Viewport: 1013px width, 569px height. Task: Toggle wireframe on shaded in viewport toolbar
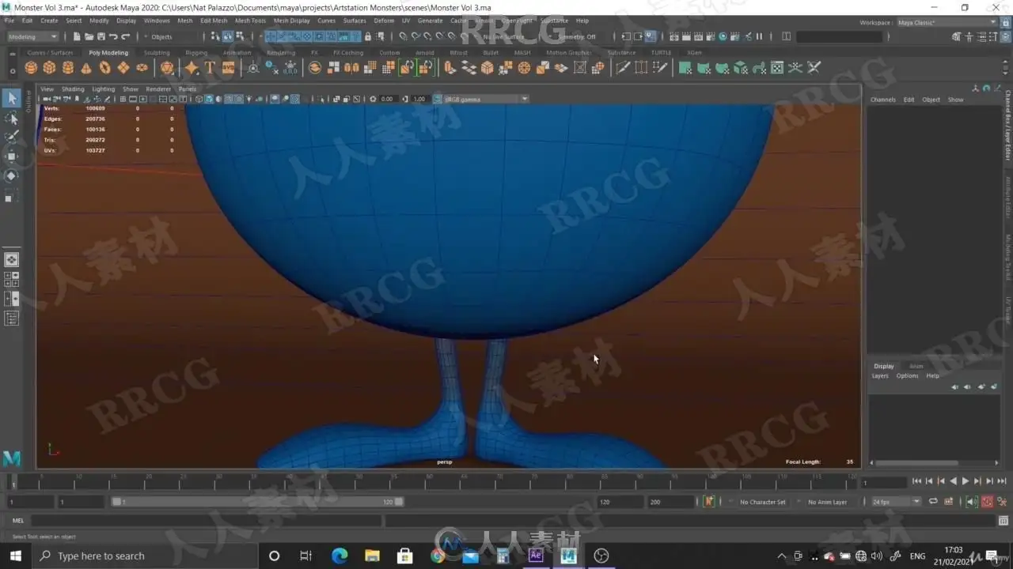click(x=230, y=99)
